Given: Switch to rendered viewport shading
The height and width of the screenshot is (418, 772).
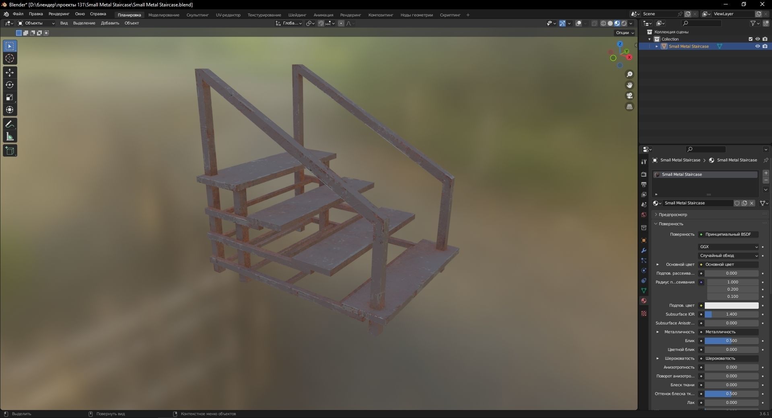Looking at the screenshot, I should (x=624, y=23).
